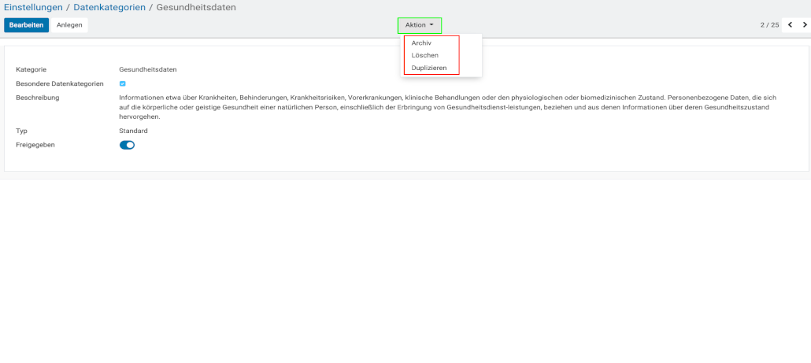
Task: Click the Typ value Standard
Action: (x=133, y=131)
